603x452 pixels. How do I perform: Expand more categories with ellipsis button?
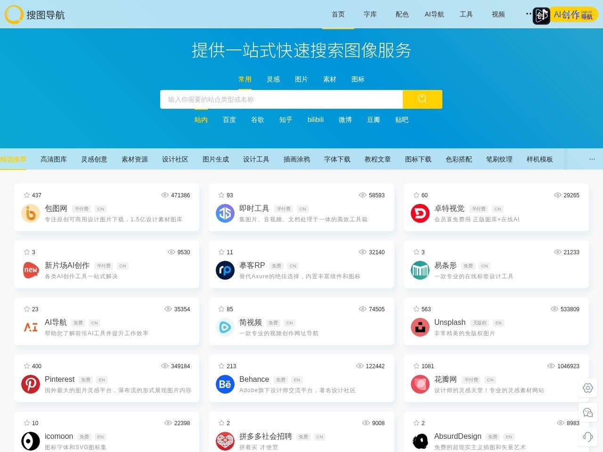click(x=592, y=159)
